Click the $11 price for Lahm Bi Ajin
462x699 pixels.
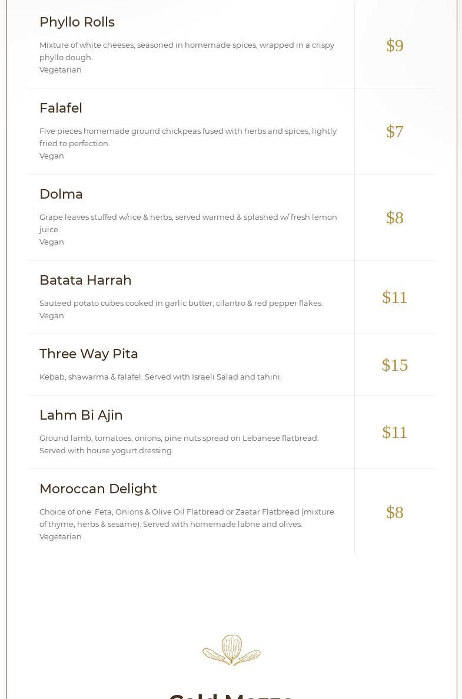click(395, 432)
